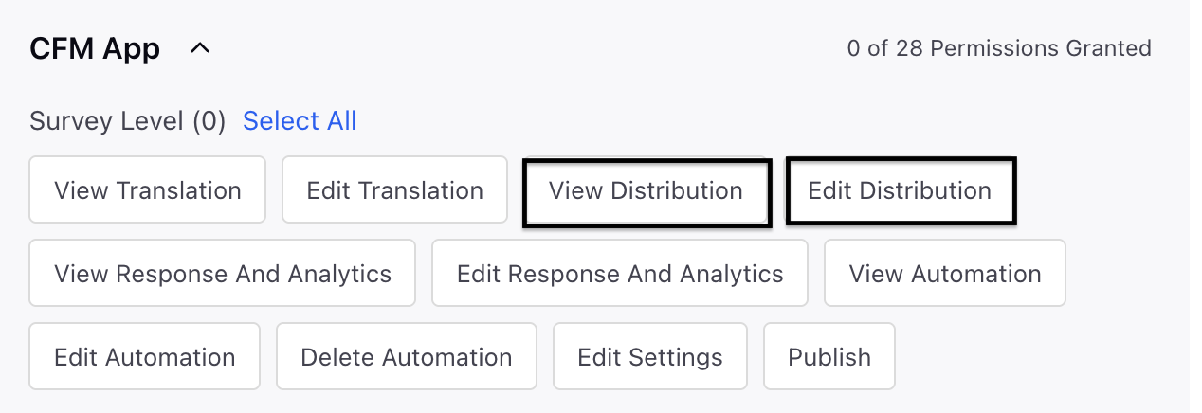The height and width of the screenshot is (413, 1202).
Task: Hide the CFM App permissions using the caret
Action: point(199,48)
